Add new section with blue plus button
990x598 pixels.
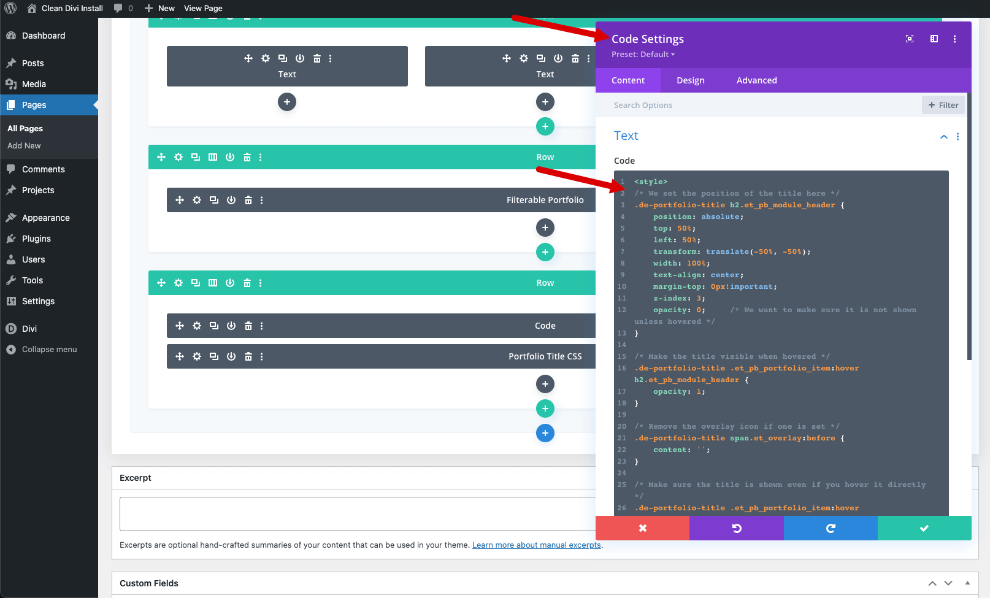coord(545,433)
